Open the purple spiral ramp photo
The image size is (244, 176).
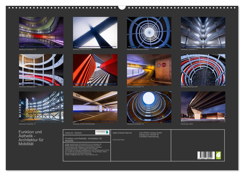point(41,32)
